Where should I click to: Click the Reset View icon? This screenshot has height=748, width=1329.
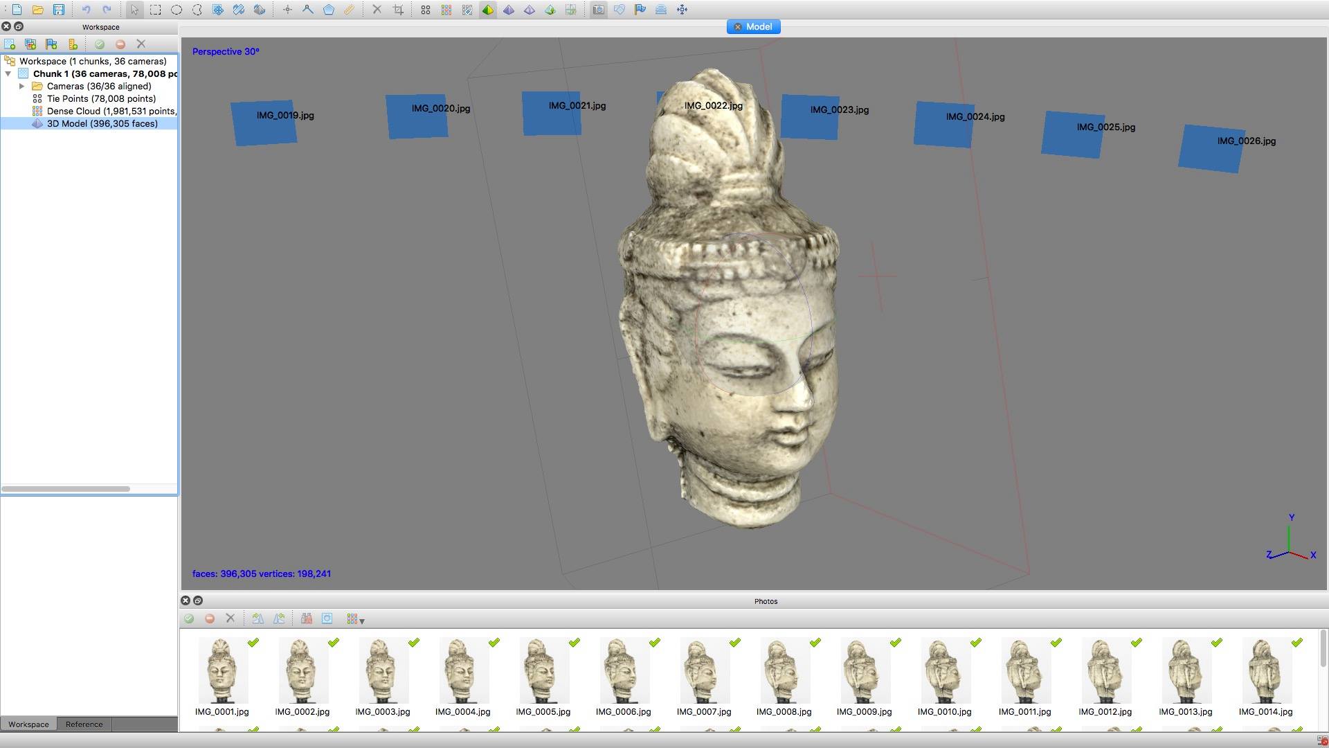tap(682, 10)
